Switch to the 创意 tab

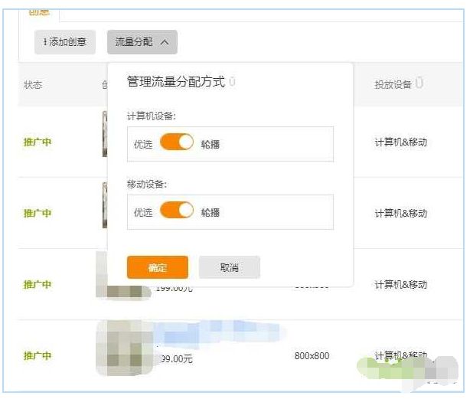[x=39, y=11]
